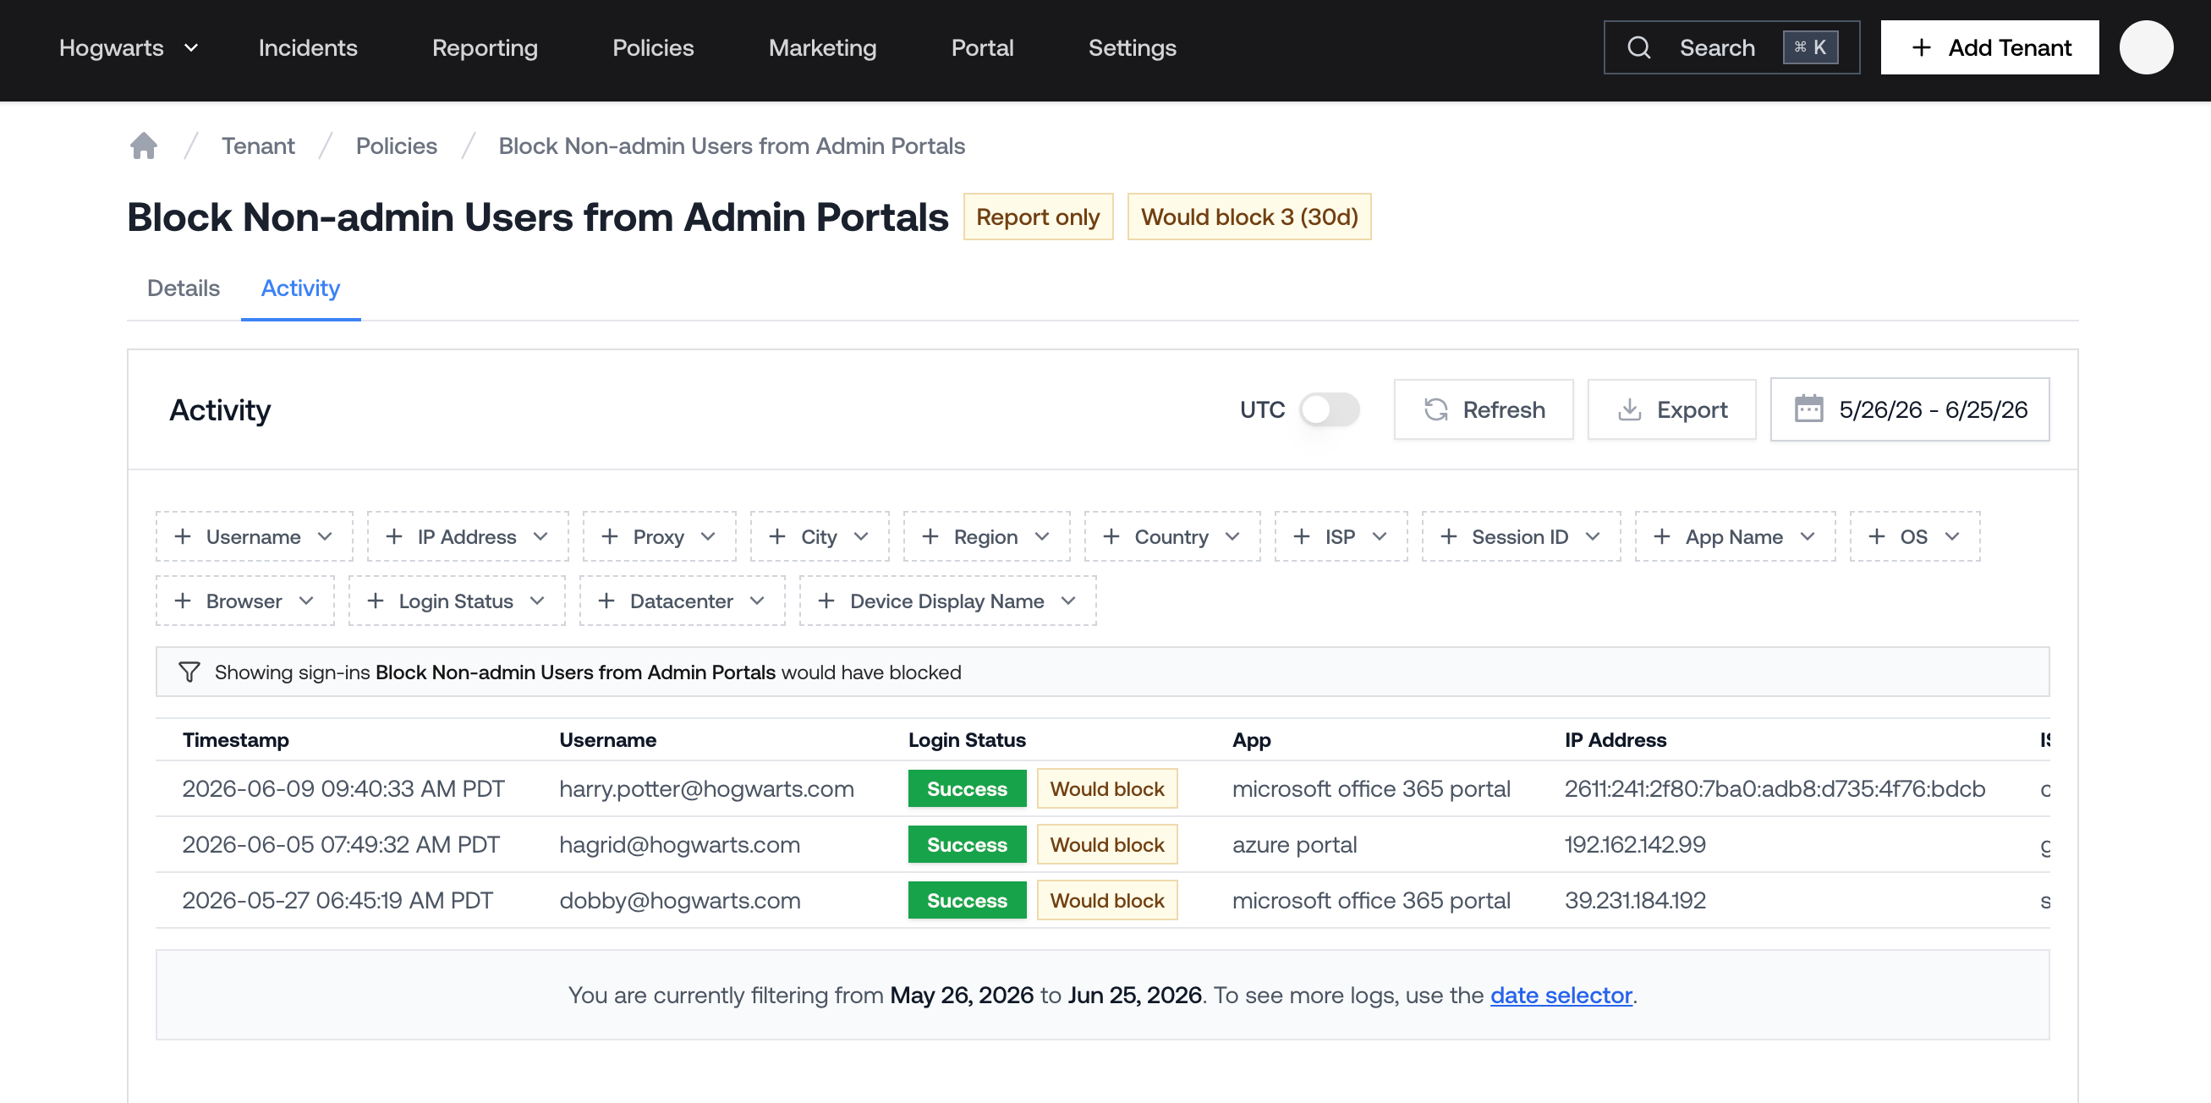Open the user avatar circle
This screenshot has width=2211, height=1103.
coord(2146,47)
